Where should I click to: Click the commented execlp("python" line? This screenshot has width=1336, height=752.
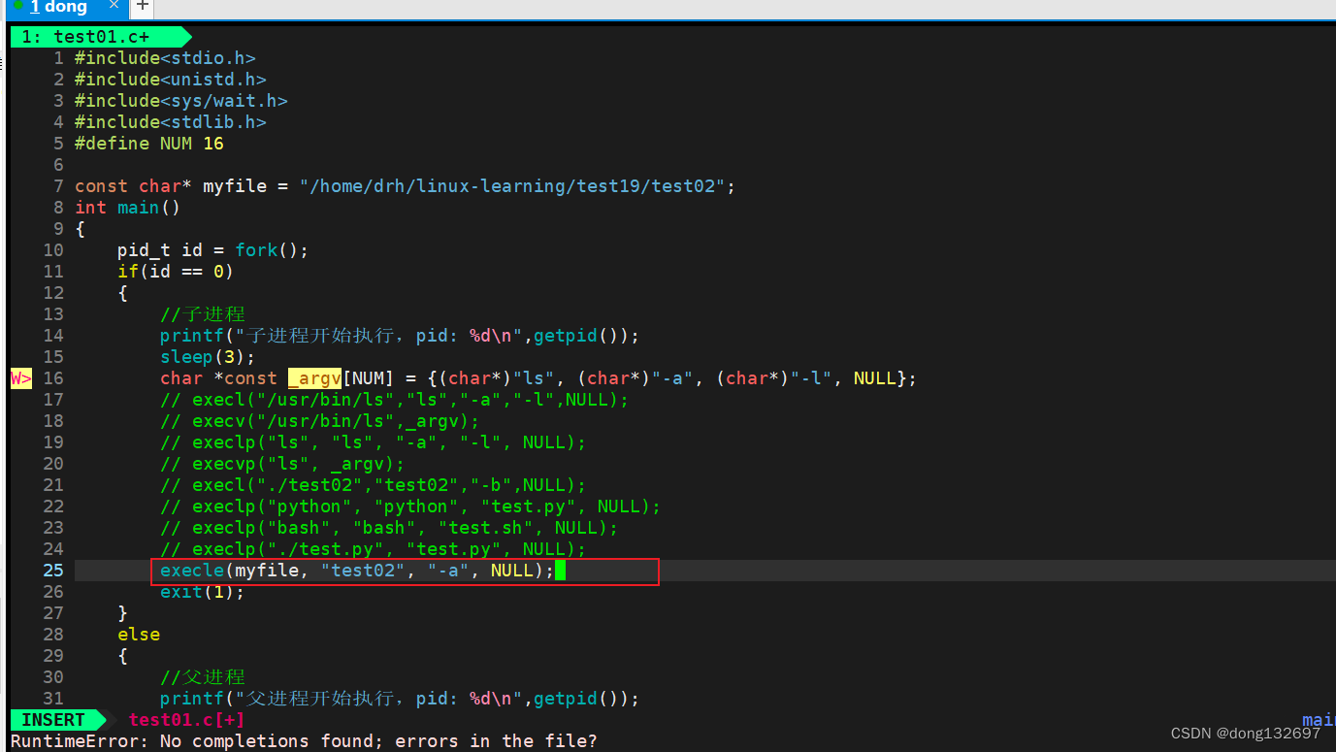(x=410, y=507)
